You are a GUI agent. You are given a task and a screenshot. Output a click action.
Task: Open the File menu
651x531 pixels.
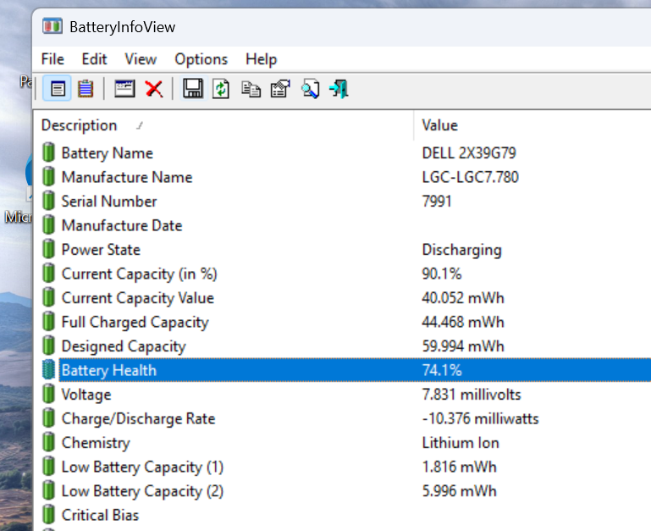[52, 59]
